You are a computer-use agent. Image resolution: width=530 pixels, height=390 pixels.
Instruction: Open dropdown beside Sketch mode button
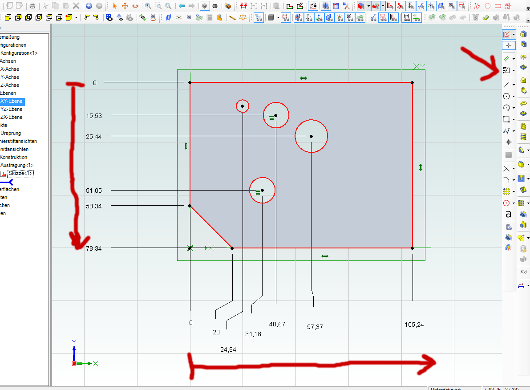pos(514,34)
